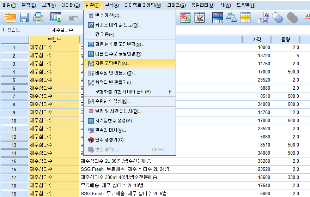The image size is (310, 197).
Task: Click cell 'SSG Fresh 무료배송 제주 삼다수 2L 24병'
Action: (161, 169)
